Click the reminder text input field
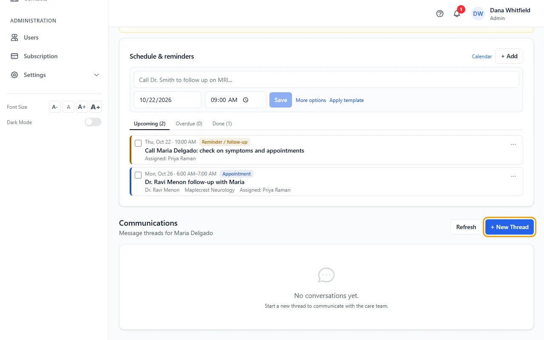This screenshot has height=340, width=544. 326,79
